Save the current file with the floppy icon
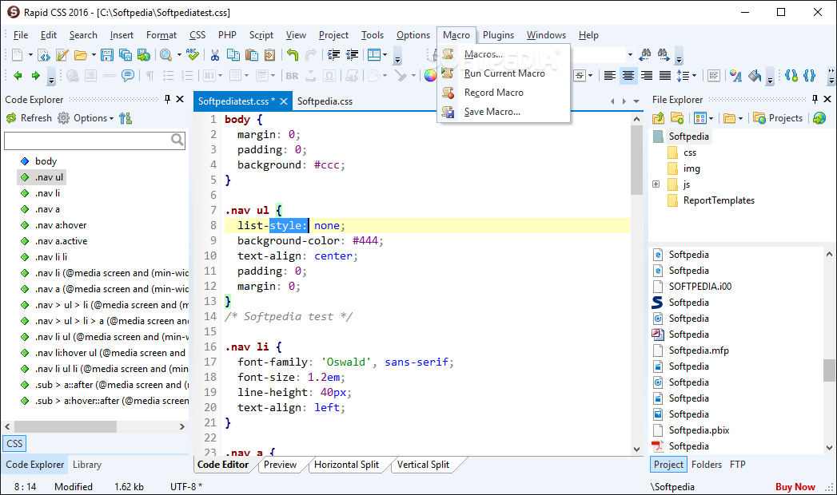This screenshot has height=495, width=837. [x=107, y=55]
